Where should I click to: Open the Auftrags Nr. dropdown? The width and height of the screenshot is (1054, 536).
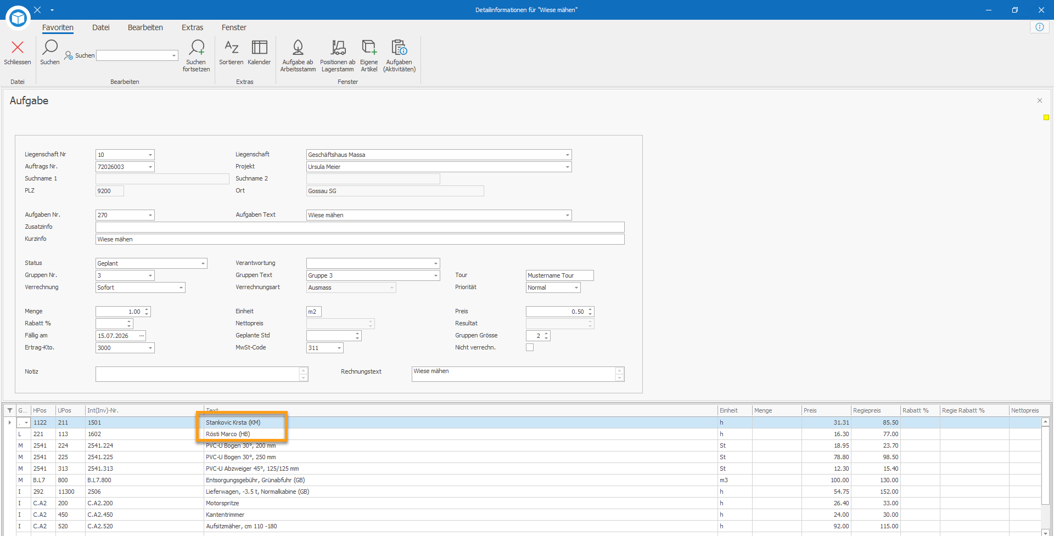[x=150, y=167]
